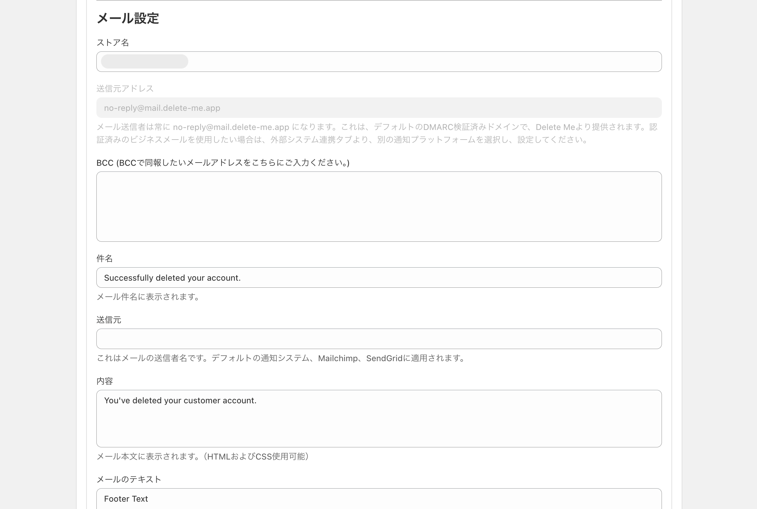Click the 件名 subject input field

point(379,277)
